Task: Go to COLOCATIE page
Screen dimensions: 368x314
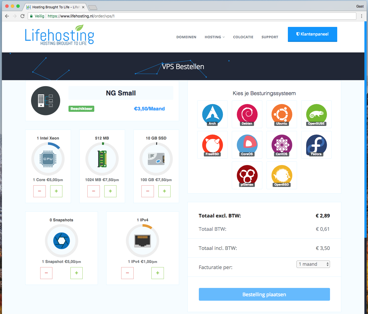Action: tap(243, 37)
